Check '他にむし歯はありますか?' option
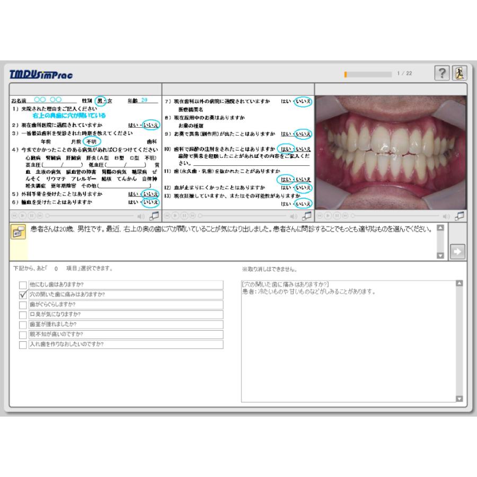The image size is (477, 477). pos(23,285)
